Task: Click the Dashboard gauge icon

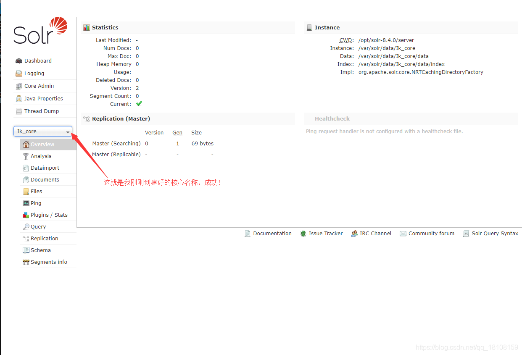Action: [19, 61]
